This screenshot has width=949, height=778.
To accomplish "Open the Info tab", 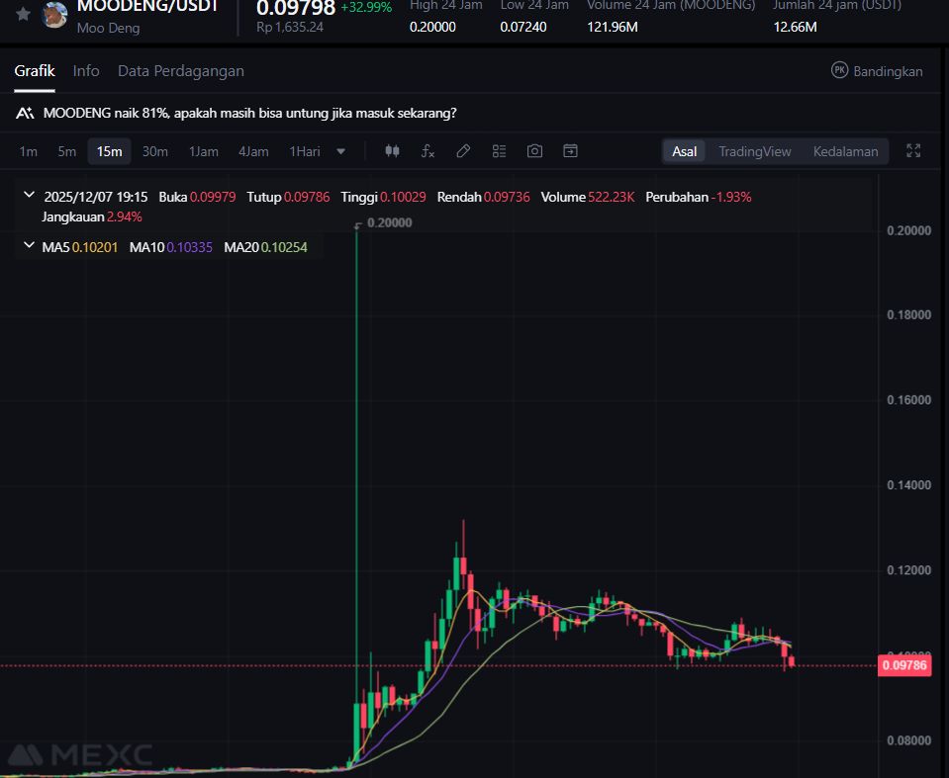I will click(86, 71).
